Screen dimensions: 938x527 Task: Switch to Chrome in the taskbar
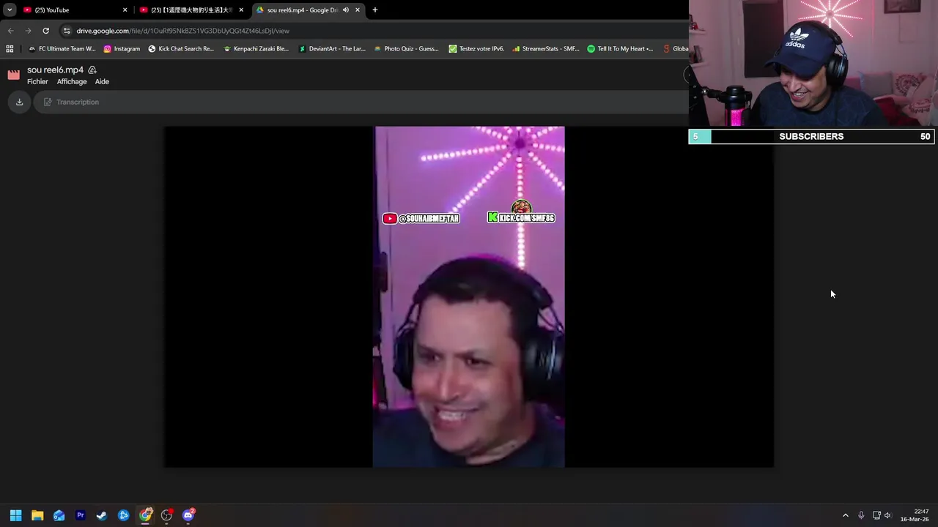pos(145,515)
